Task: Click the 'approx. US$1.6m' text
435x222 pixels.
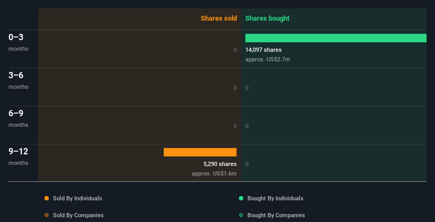Action: click(214, 173)
